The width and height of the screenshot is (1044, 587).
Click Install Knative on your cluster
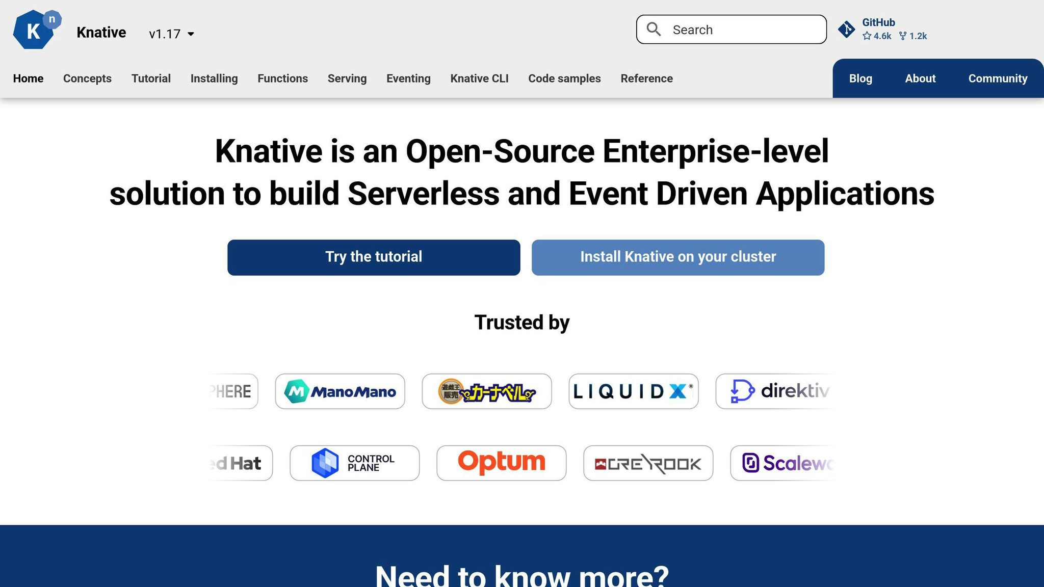click(x=677, y=257)
